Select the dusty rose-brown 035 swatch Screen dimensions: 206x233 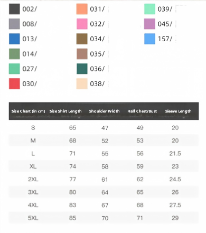[x=82, y=54]
